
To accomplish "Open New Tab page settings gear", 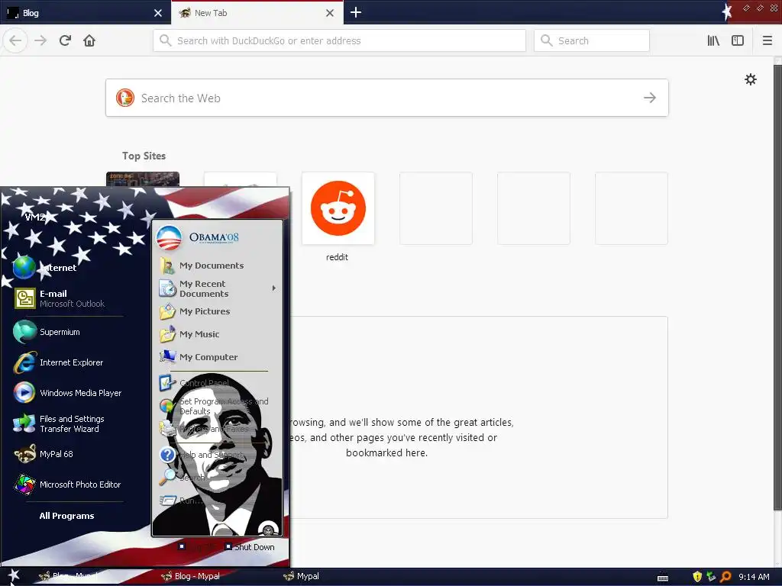I will click(x=750, y=79).
